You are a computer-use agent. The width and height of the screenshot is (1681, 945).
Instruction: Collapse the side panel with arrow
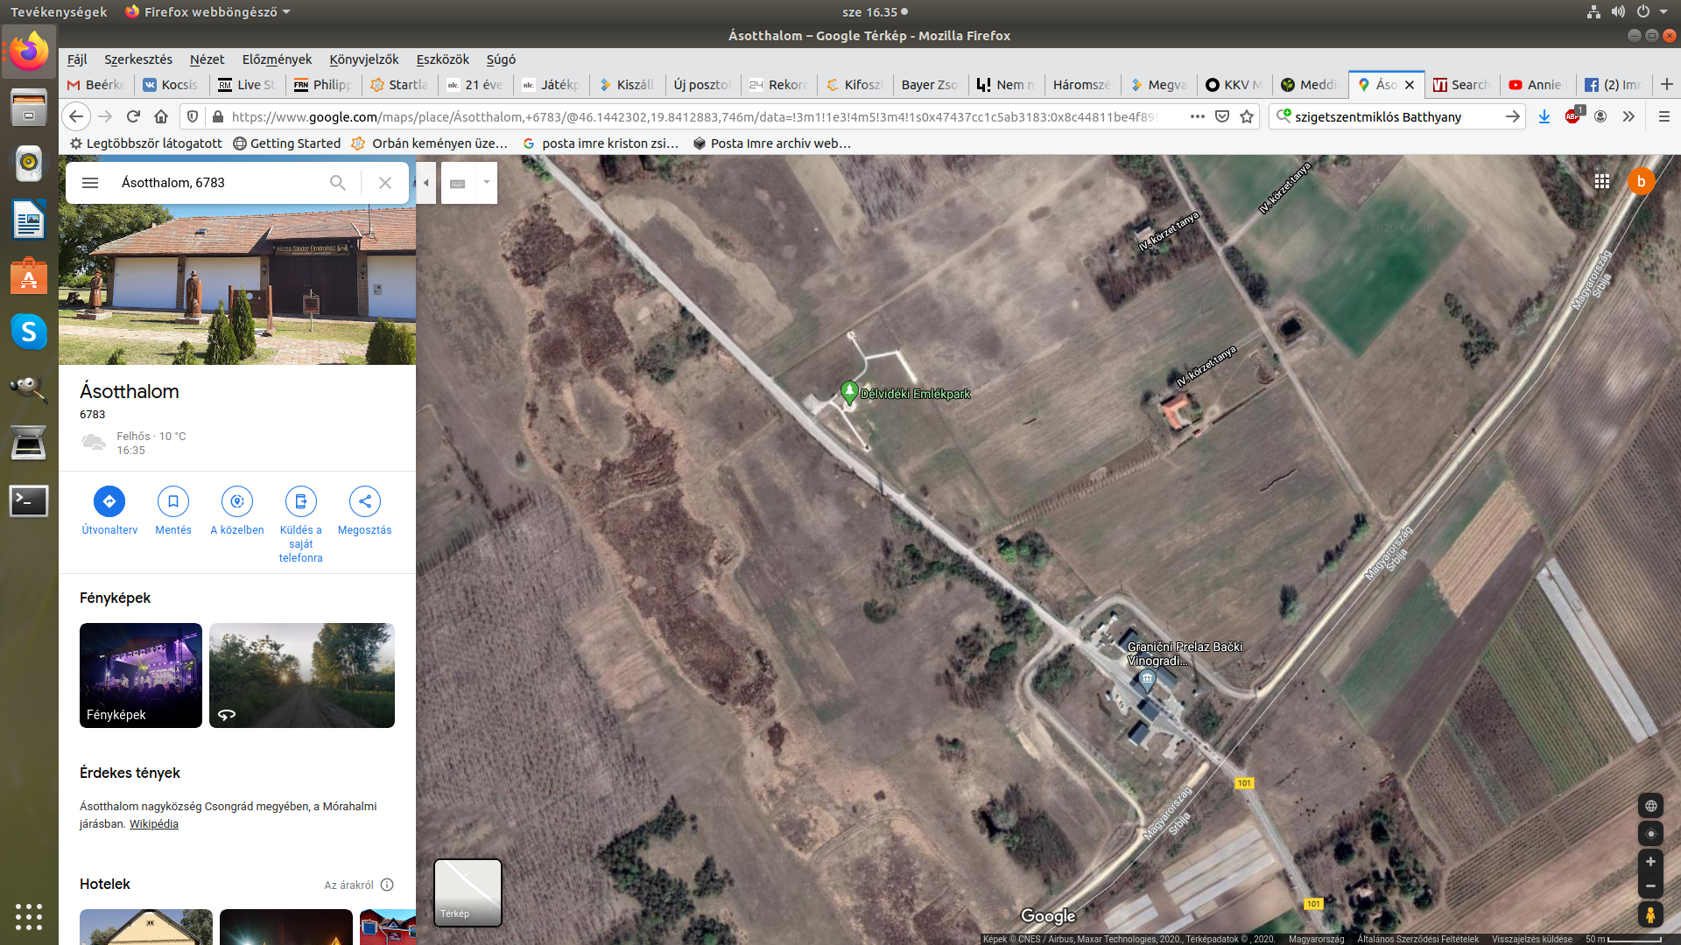tap(426, 183)
